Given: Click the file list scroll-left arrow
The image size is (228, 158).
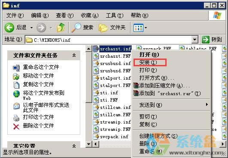Looking at the screenshot, I should point(95,144).
